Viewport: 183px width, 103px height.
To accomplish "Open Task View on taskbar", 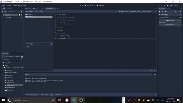I will click(59, 100).
